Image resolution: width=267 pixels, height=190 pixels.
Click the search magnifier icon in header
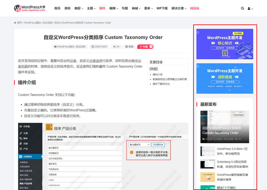243,8
